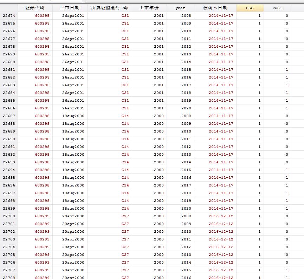
Task: Click POST cell 0 in row 22706
Action: [277, 263]
